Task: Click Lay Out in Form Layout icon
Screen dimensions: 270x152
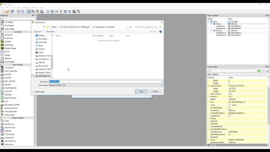Action: tap(70, 11)
